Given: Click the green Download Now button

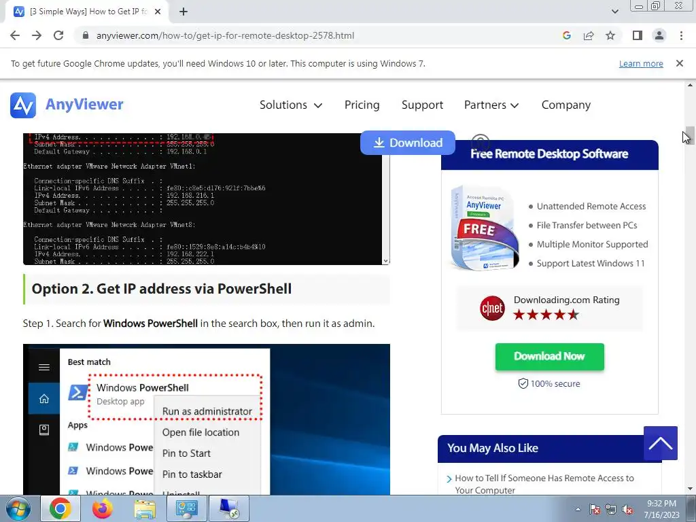Looking at the screenshot, I should point(549,356).
